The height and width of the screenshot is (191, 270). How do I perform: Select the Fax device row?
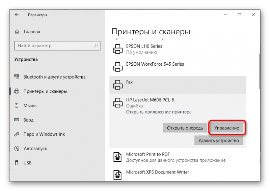point(178,85)
